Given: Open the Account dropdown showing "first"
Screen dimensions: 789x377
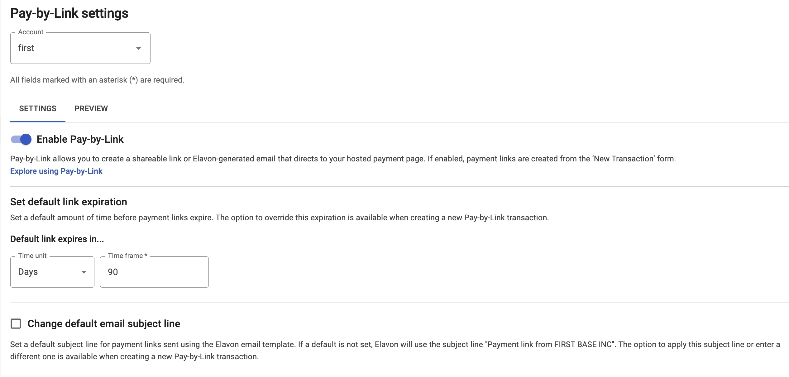Looking at the screenshot, I should coord(75,48).
